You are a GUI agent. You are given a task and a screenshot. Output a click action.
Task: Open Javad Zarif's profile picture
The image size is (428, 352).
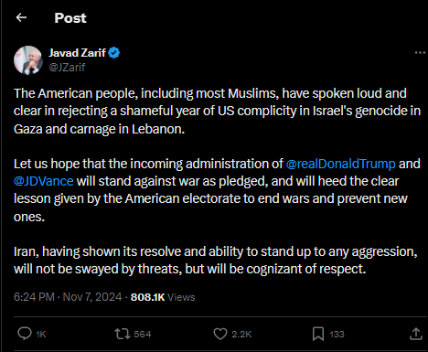(x=28, y=60)
